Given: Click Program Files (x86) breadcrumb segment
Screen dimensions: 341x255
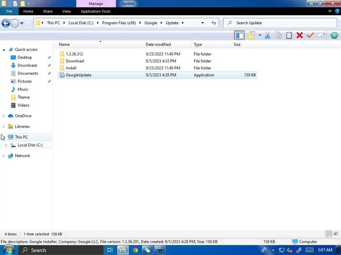Looking at the screenshot, I should 119,23.
